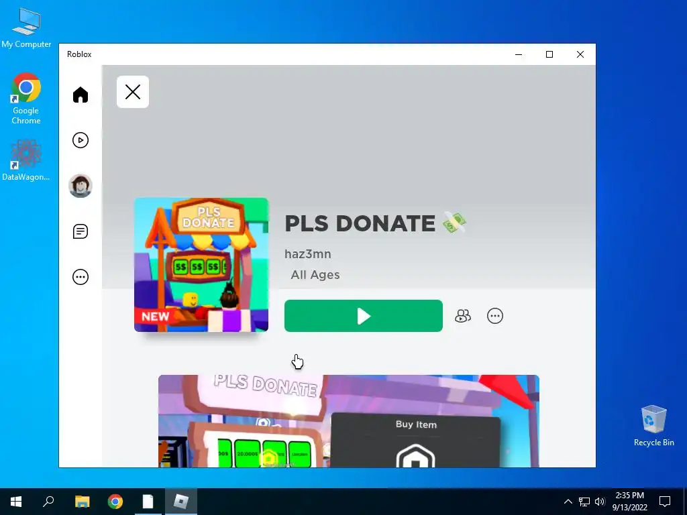687x515 pixels.
Task: Open File Explorer from the taskbar
Action: [x=82, y=501]
